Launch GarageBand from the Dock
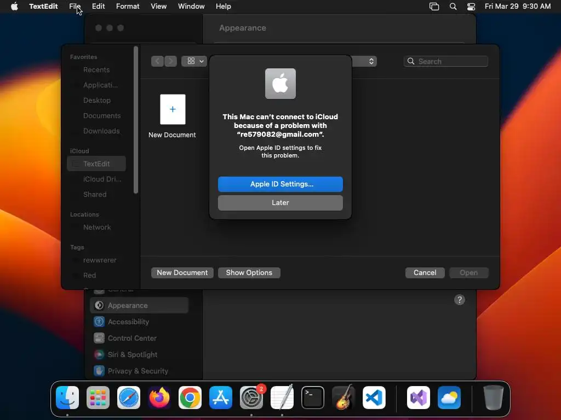This screenshot has height=420, width=561. coord(344,398)
